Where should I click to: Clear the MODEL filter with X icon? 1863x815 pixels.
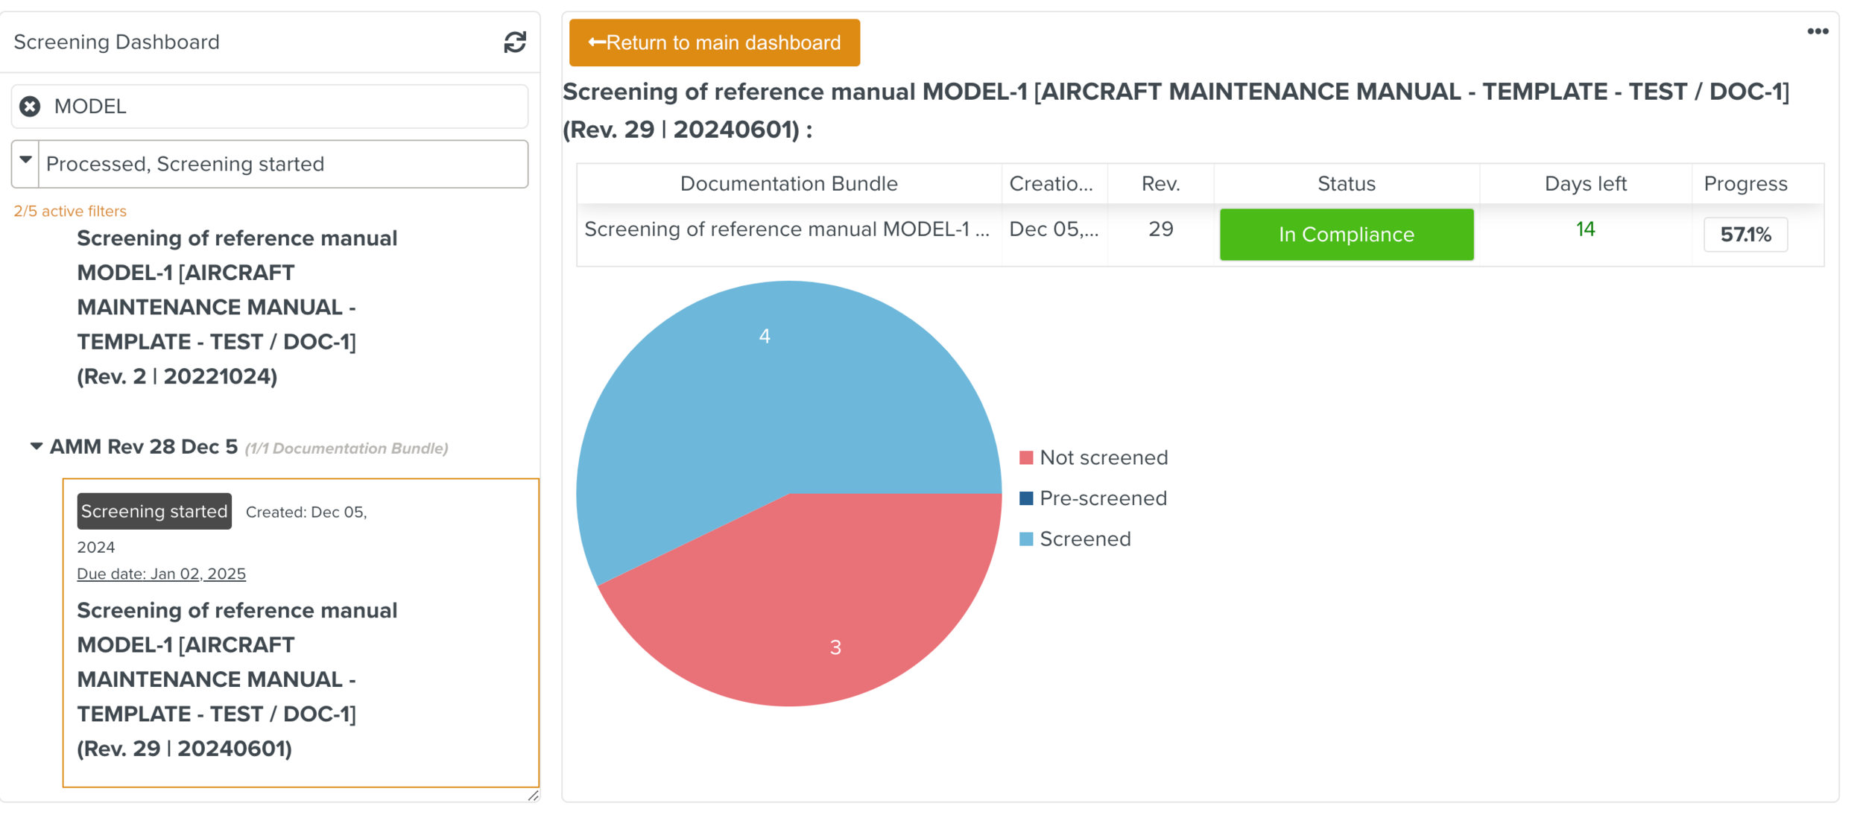[x=30, y=107]
